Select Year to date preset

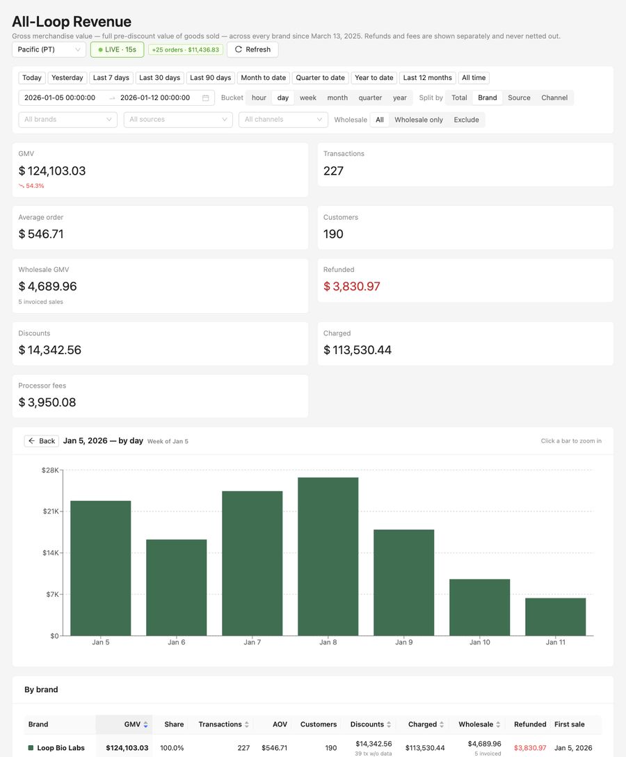[x=374, y=78]
